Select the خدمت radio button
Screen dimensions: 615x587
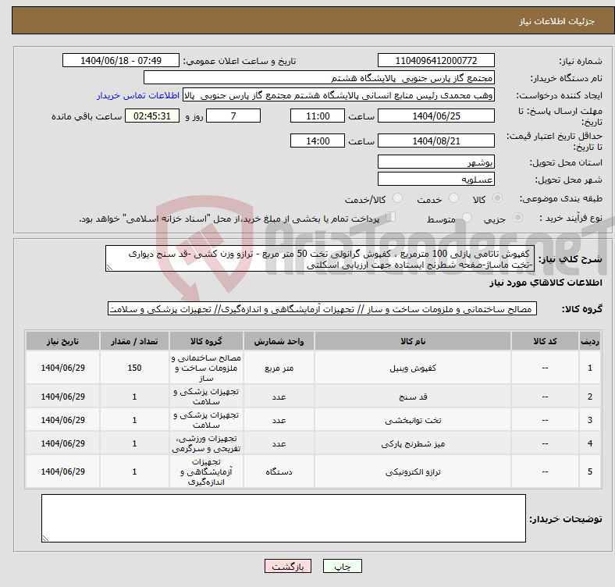coord(453,198)
